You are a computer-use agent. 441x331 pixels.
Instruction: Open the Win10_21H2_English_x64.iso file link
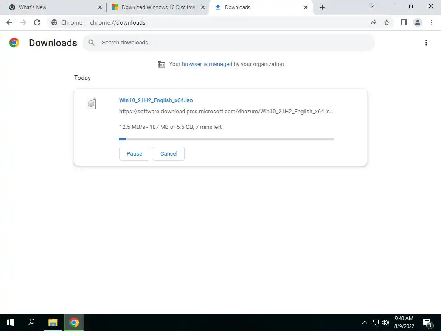click(x=156, y=100)
